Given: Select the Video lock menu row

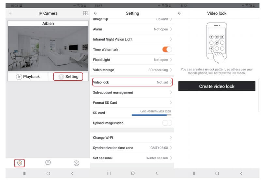Looking at the screenshot, I should click(132, 82).
